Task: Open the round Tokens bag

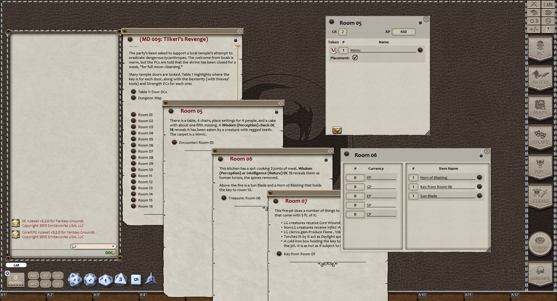Action: [540, 244]
